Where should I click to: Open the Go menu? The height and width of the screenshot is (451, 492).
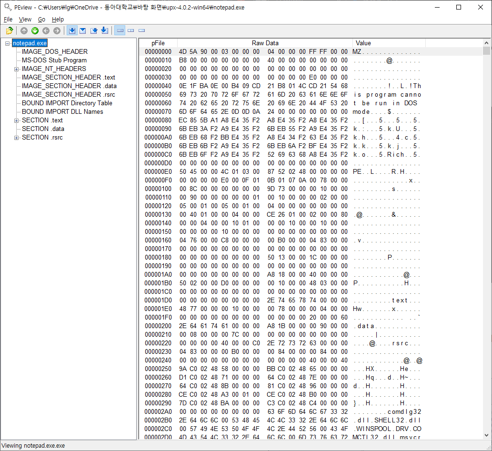click(x=42, y=20)
